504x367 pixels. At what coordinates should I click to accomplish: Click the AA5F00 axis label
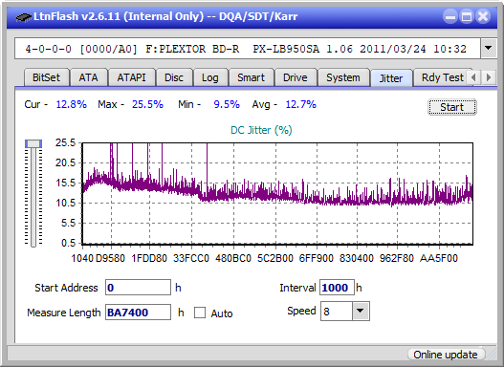438,258
